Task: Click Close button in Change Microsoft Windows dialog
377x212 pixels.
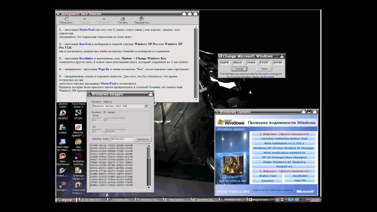Action: click(264, 69)
